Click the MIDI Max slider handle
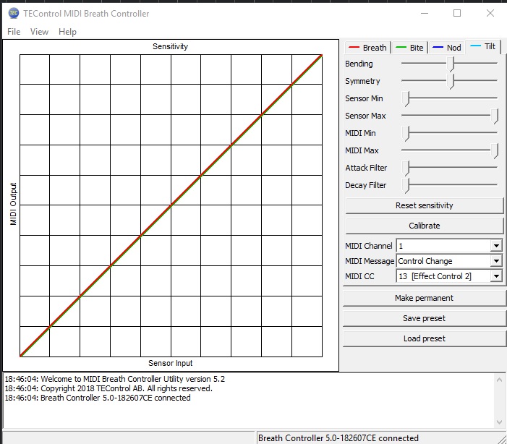This screenshot has width=507, height=444. point(494,150)
